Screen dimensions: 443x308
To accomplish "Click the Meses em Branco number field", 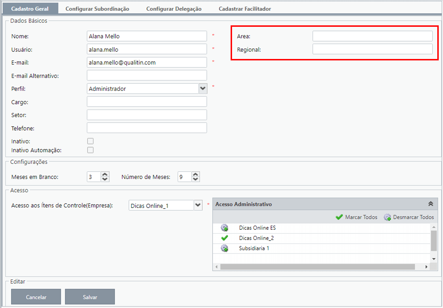I will 94,177.
